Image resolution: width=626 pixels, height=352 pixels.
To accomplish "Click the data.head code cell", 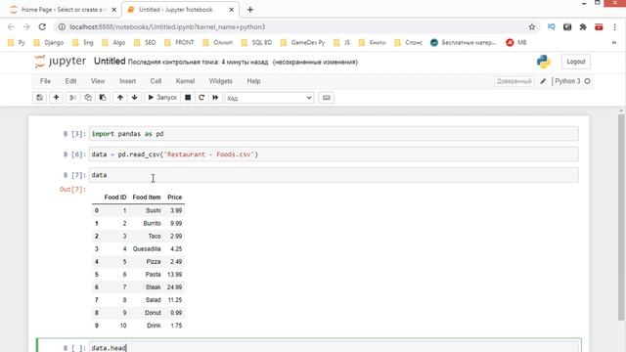I will (x=334, y=348).
